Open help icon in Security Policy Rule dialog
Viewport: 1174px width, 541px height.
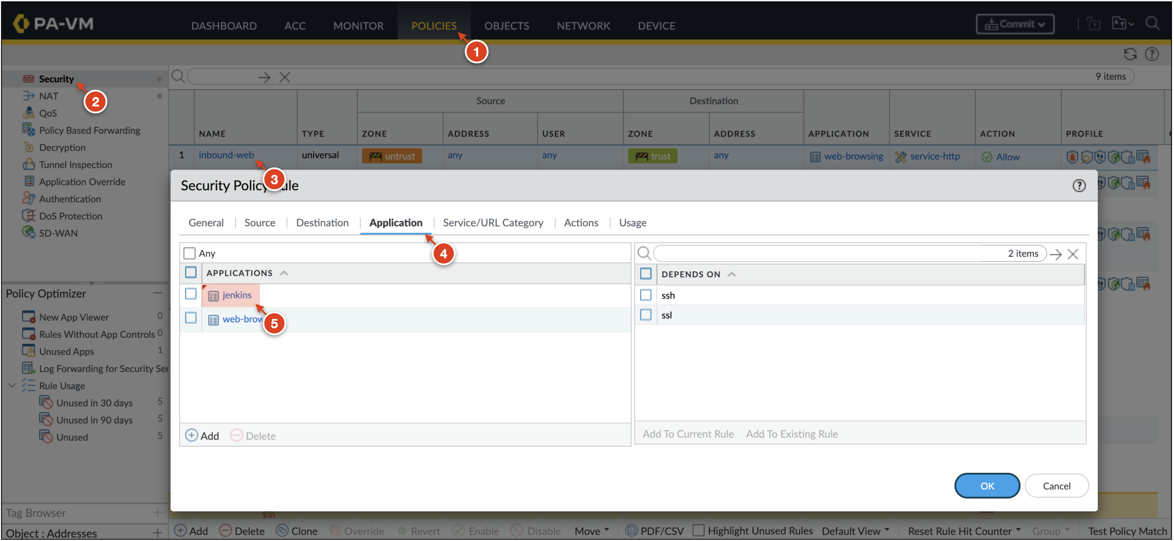point(1079,186)
